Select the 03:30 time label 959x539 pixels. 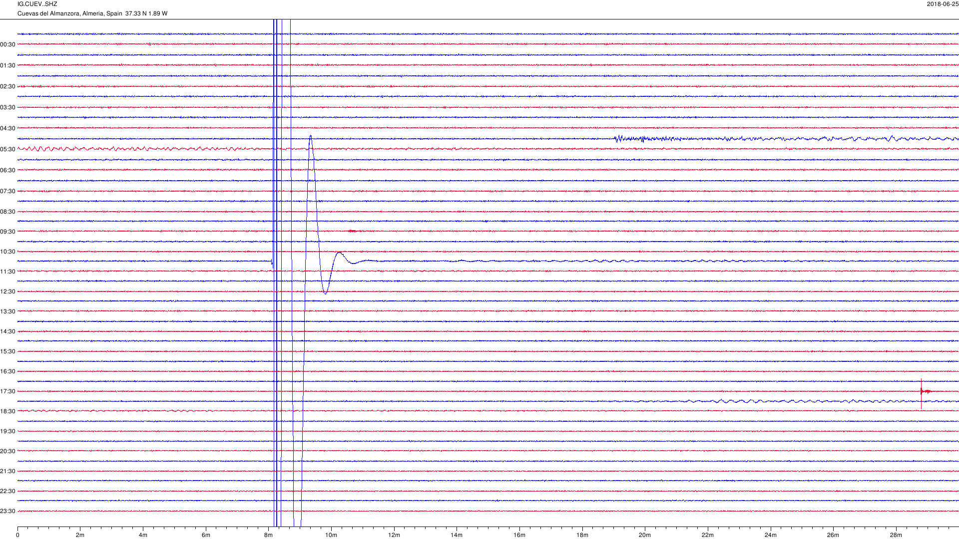pyautogui.click(x=7, y=107)
